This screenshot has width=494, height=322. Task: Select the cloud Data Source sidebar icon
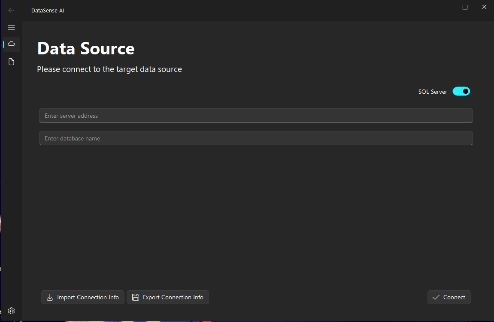tap(12, 44)
